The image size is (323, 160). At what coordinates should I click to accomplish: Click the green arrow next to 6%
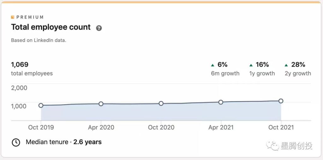tap(213, 65)
